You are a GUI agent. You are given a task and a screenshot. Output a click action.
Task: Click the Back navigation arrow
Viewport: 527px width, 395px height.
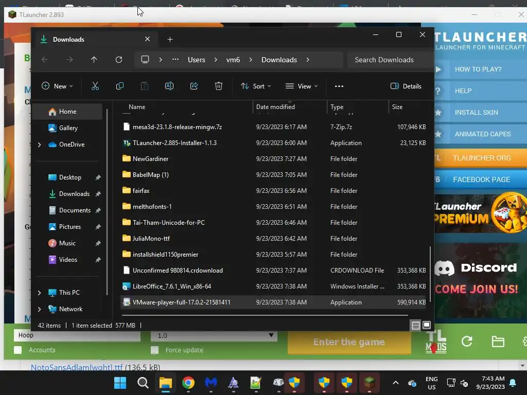click(44, 60)
